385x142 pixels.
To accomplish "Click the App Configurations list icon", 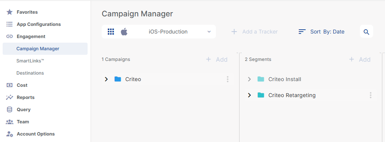I will click(x=10, y=24).
